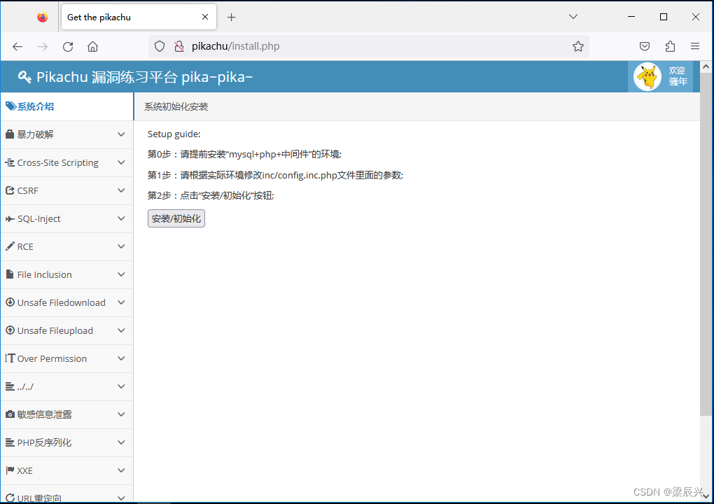Expand the PHP反序列化 chevron
This screenshot has width=714, height=504.
(x=121, y=442)
